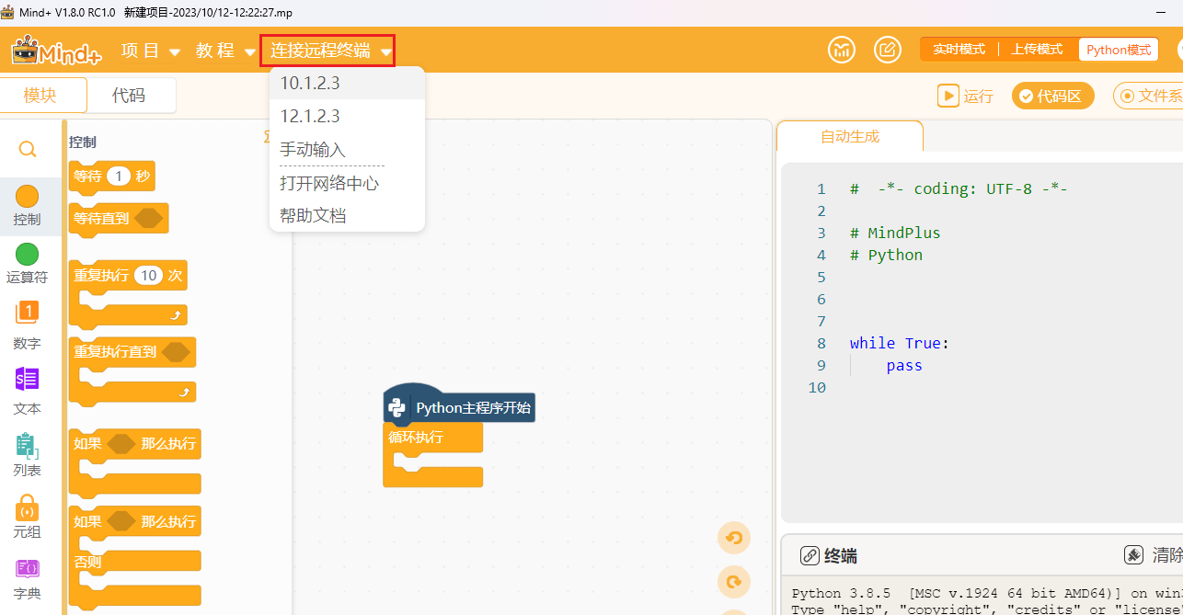The width and height of the screenshot is (1183, 615).
Task: Click the 等待 1 秒 block
Action: (112, 176)
